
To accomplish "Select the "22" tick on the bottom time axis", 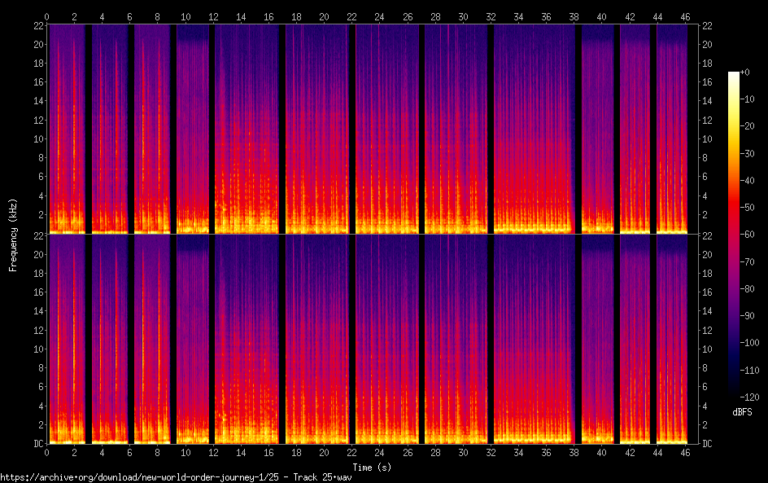I will point(351,451).
